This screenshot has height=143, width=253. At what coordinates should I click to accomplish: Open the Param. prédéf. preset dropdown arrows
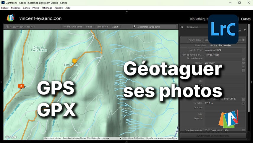[243, 40]
